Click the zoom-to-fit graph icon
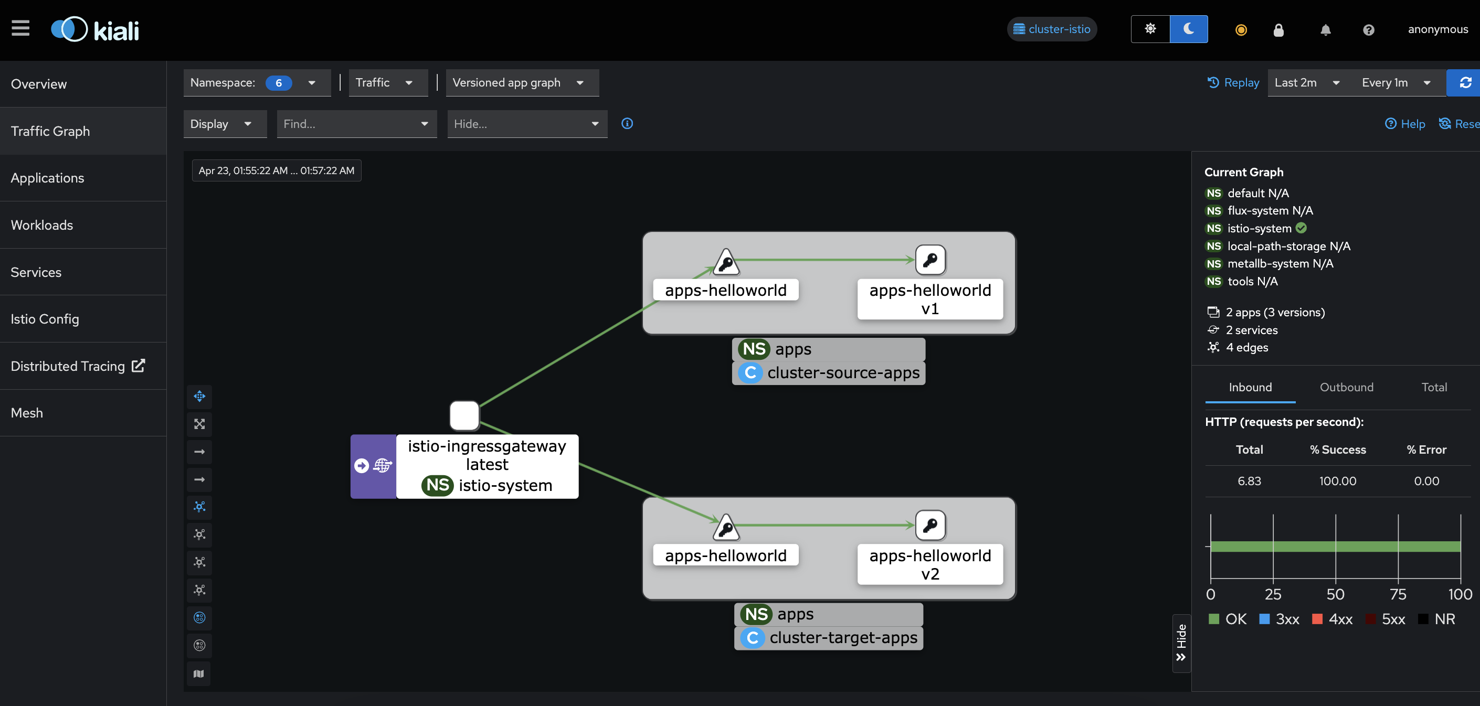Viewport: 1480px width, 706px height. [199, 424]
